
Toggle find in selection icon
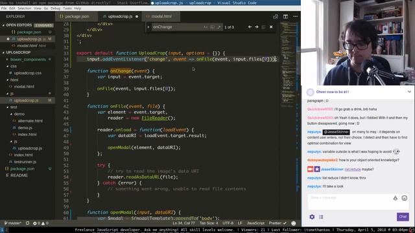(263, 27)
